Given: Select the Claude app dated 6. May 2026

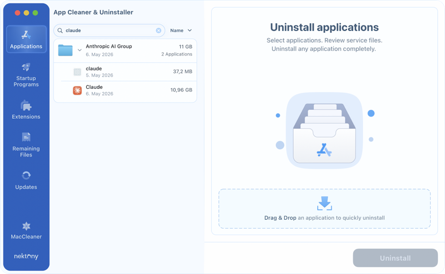Looking at the screenshot, I should [125, 90].
